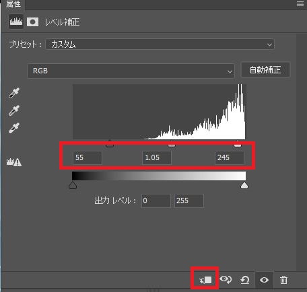Select the black point eyedropper
Image resolution: width=307 pixels, height=292 pixels.
[14, 93]
